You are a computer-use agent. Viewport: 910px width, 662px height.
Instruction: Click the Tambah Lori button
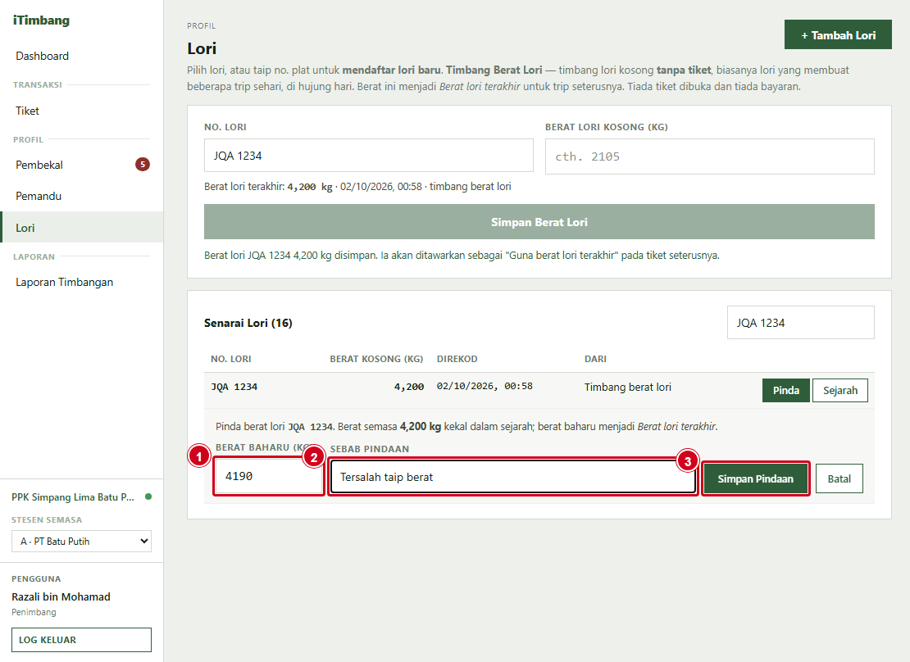838,34
